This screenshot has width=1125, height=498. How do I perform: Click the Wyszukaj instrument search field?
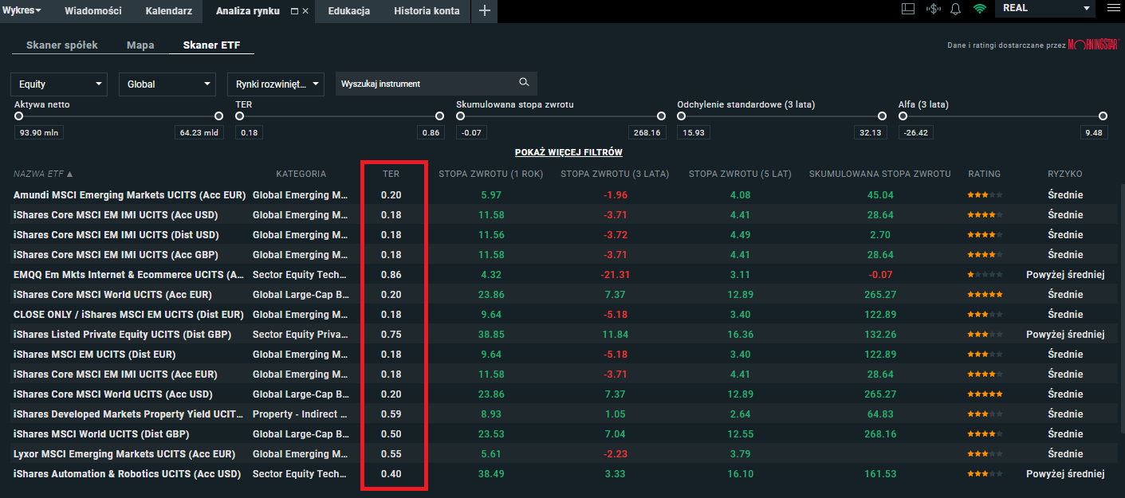[427, 84]
